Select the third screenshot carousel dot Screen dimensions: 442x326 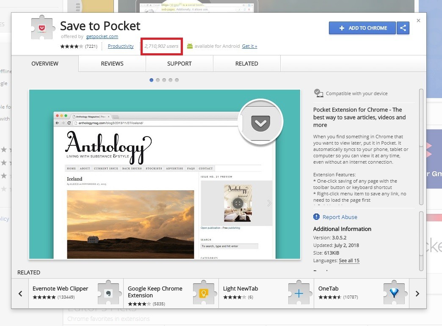click(164, 80)
